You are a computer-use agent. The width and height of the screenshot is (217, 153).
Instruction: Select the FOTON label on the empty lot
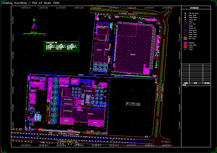[x=133, y=104]
